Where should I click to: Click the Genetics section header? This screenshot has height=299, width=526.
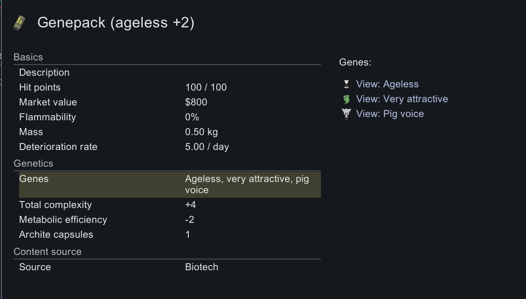pyautogui.click(x=33, y=163)
